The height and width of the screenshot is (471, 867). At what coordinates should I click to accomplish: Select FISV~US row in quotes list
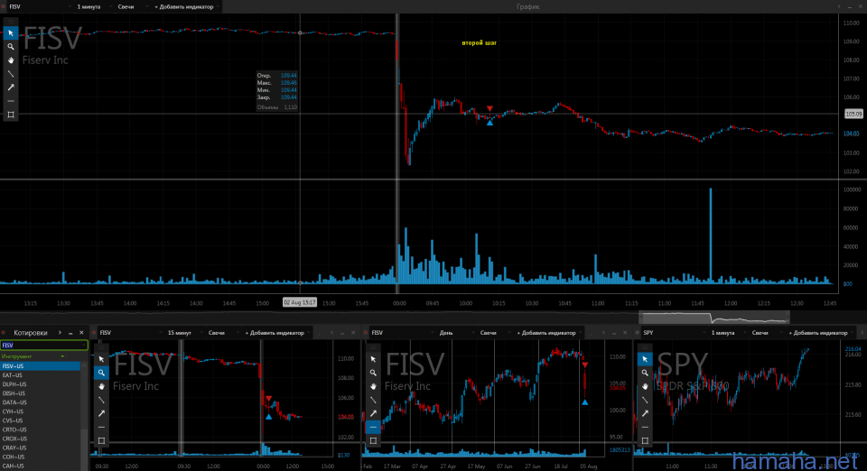41,366
